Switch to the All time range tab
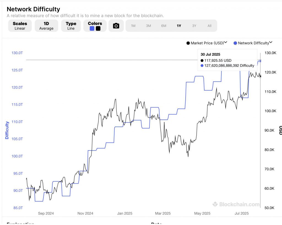The height and width of the screenshot is (225, 282). click(210, 26)
